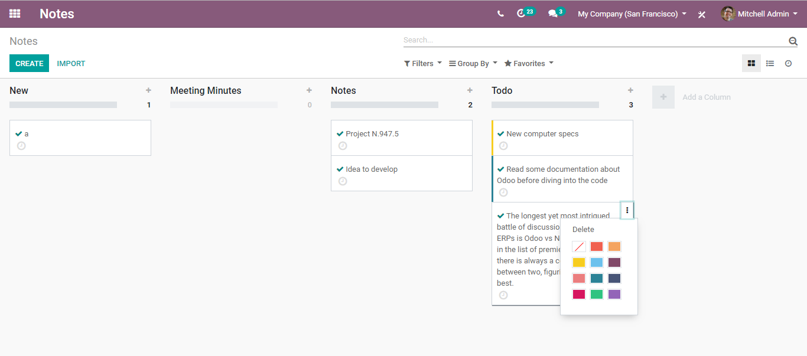The width and height of the screenshot is (807, 356).
Task: Toggle the checkmark on 'Idea to develop' note
Action: [340, 169]
